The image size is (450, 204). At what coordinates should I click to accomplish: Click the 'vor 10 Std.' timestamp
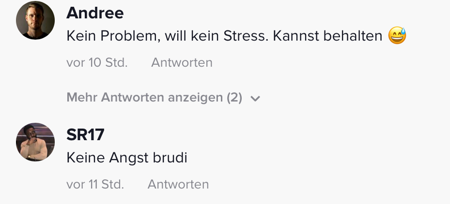point(97,62)
